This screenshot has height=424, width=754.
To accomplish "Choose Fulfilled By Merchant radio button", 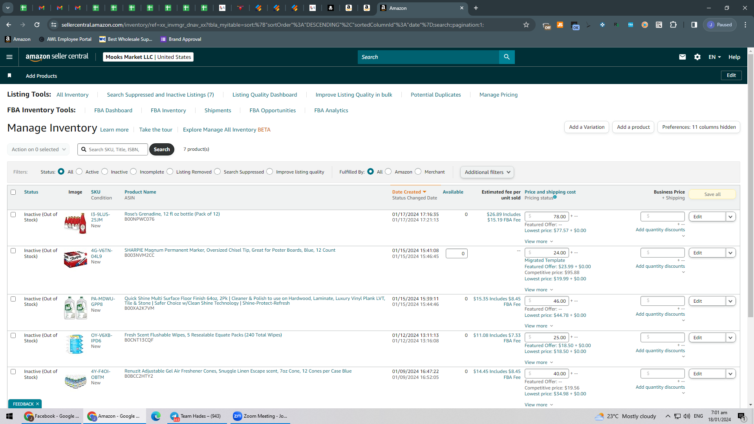I will click(418, 172).
